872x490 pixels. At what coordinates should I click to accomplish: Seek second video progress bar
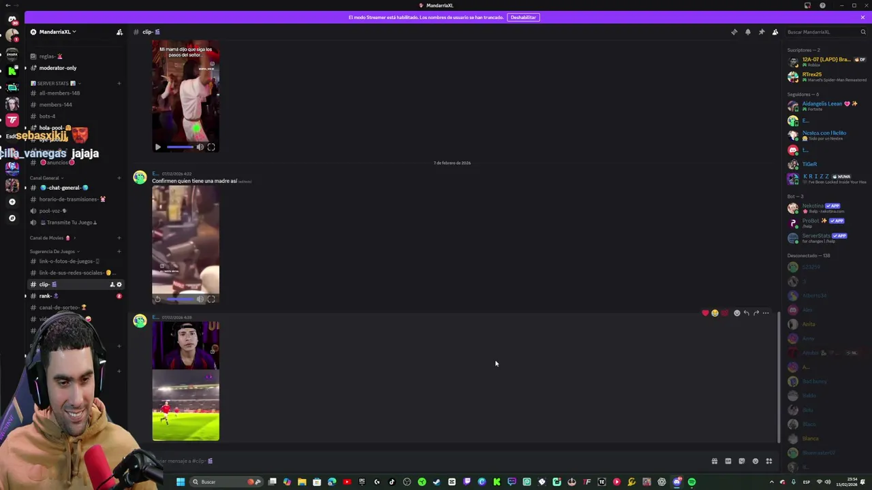pos(180,299)
